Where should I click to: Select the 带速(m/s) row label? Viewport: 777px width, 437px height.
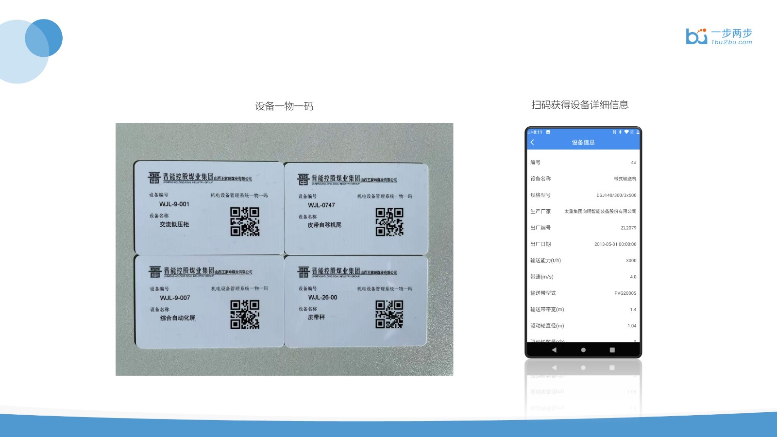point(542,277)
